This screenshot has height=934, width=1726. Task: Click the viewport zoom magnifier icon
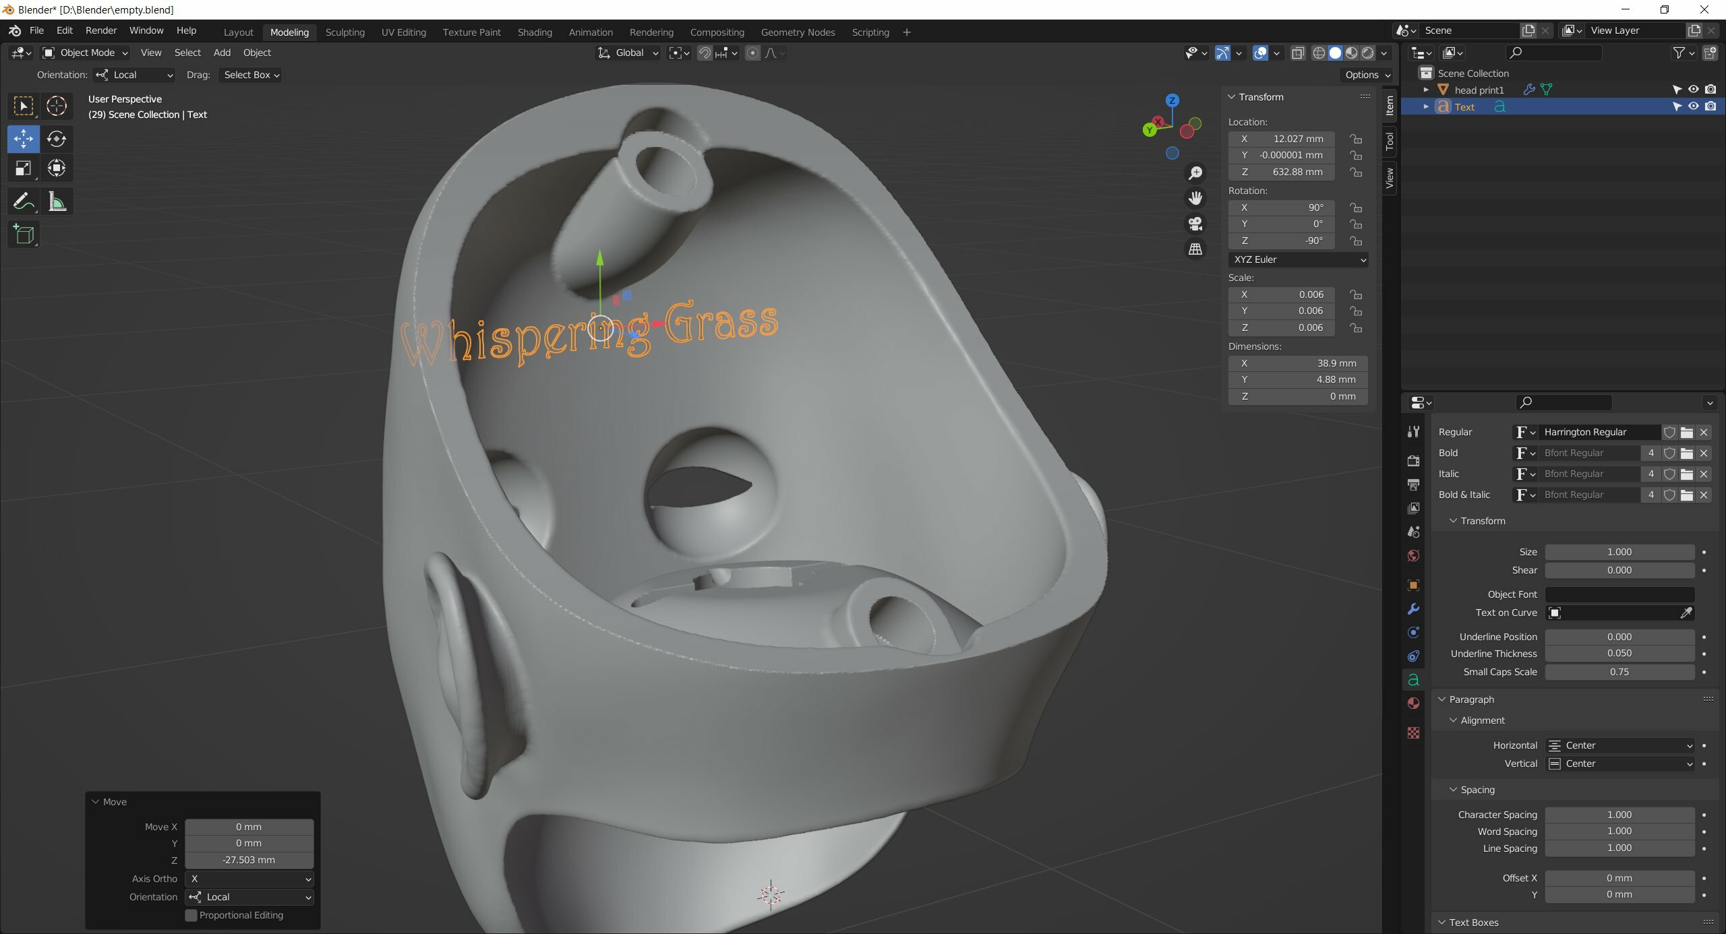pyautogui.click(x=1195, y=173)
